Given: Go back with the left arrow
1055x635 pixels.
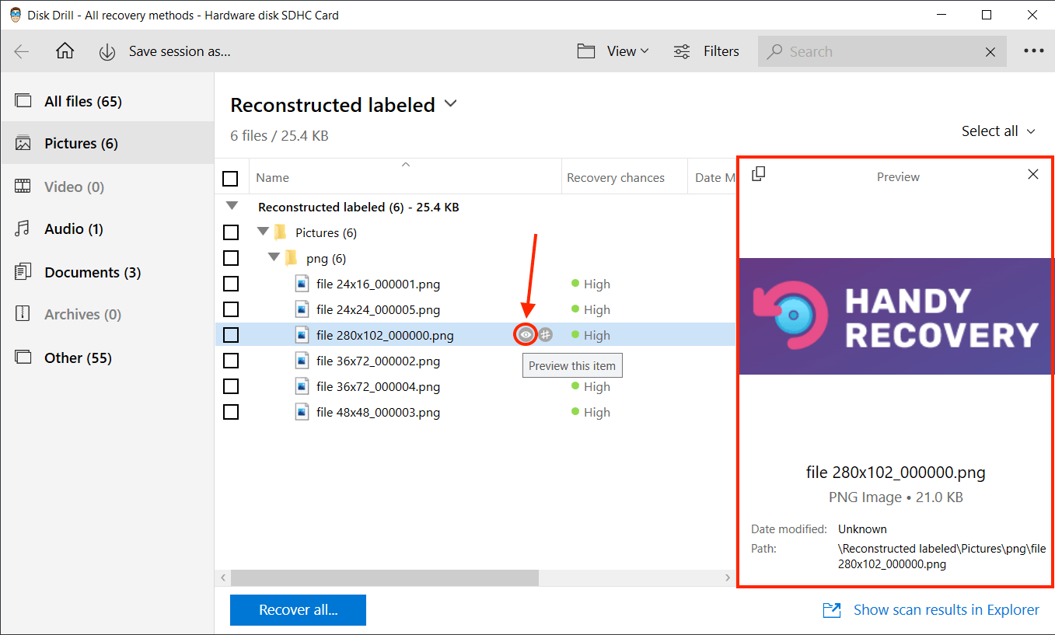Looking at the screenshot, I should (x=21, y=51).
